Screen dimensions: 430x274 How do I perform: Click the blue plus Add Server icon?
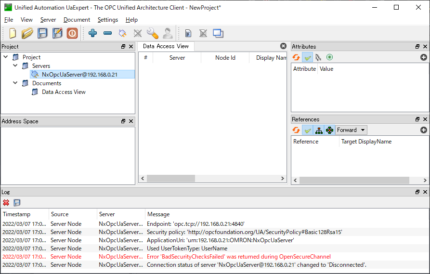click(x=93, y=33)
